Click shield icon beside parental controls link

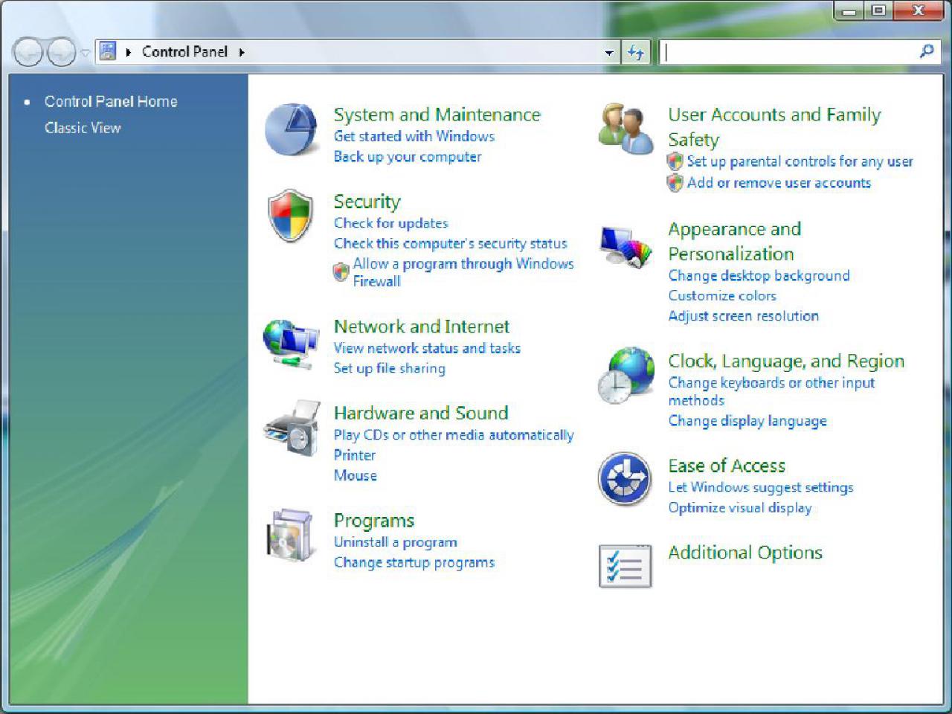[675, 161]
